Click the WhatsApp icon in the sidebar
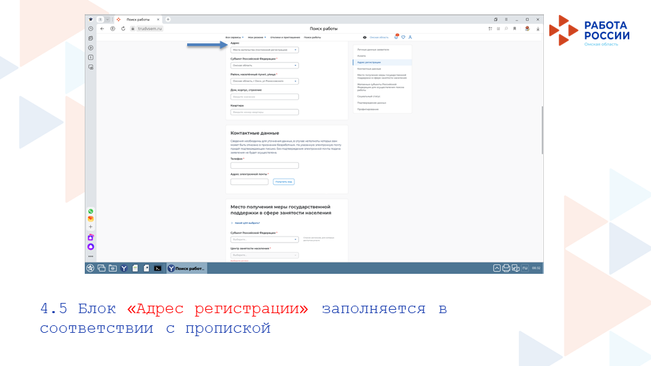Screen dimensions: 651x366 click(x=90, y=211)
